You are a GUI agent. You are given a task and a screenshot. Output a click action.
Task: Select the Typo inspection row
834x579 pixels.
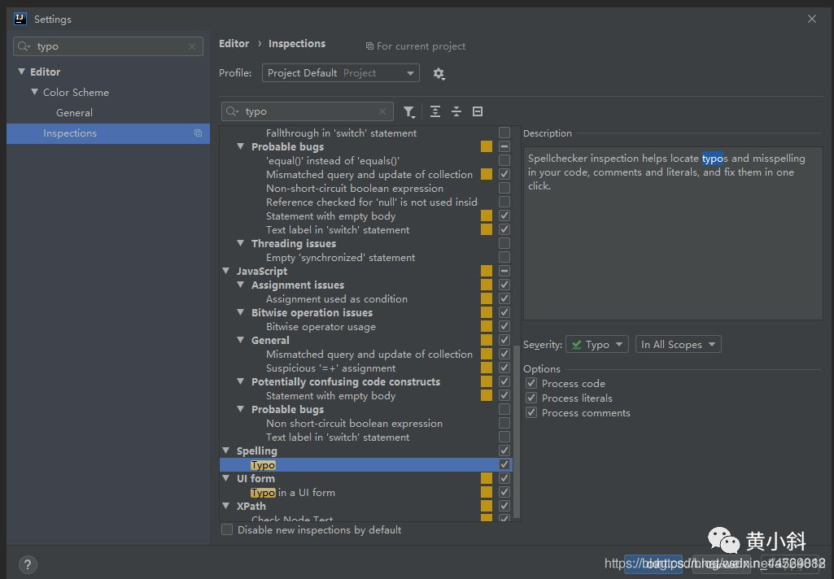pyautogui.click(x=366, y=464)
